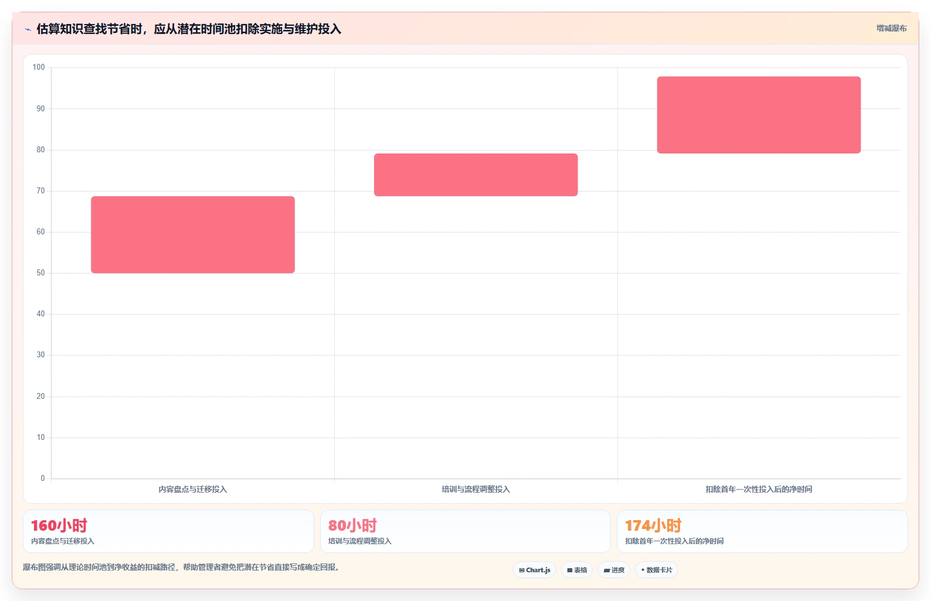Image resolution: width=931 pixels, height=601 pixels.
Task: Click the 增减瀑布 label in header
Action: click(891, 28)
